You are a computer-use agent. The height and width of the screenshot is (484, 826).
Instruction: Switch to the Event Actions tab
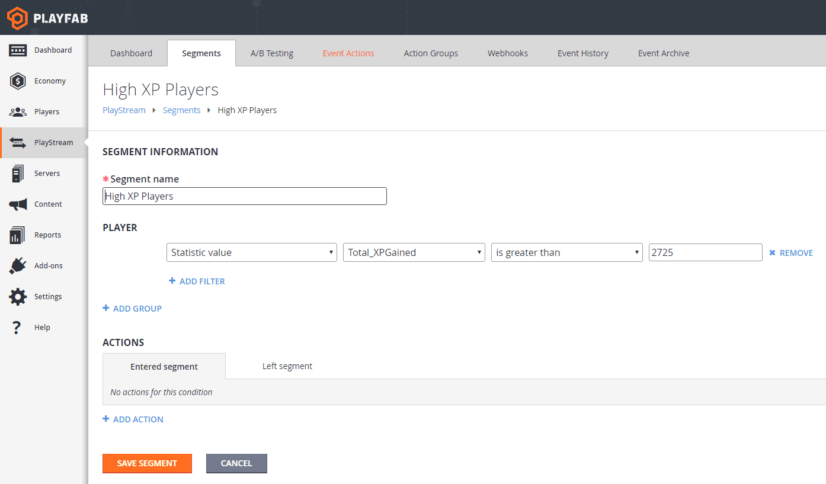point(348,53)
